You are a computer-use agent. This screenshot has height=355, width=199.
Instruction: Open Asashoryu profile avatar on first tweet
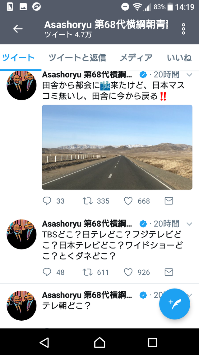(22, 85)
